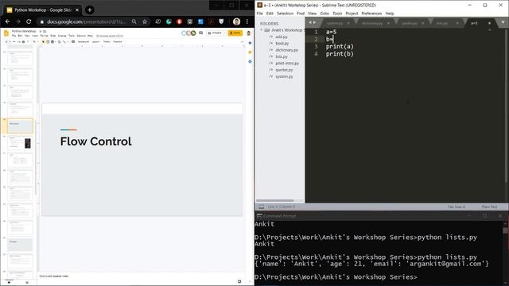The height and width of the screenshot is (286, 509).
Task: Click the yellow Google Slides home icon
Action: 6,33
